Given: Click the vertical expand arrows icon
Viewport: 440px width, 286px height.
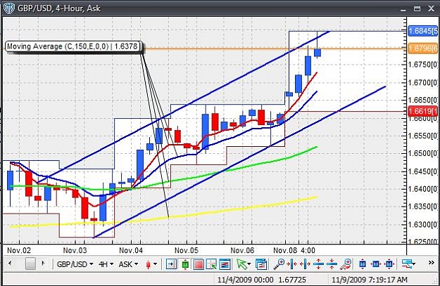Looking at the screenshot, I should click(x=318, y=264).
